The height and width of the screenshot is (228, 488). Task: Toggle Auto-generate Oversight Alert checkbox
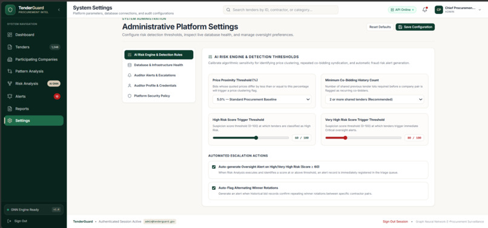coord(214,167)
